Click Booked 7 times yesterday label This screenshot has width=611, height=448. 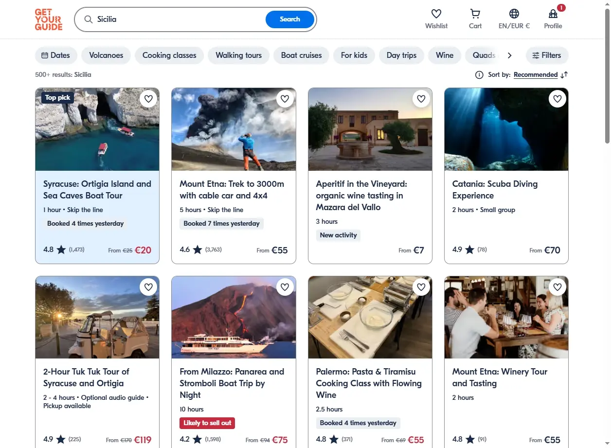coord(221,224)
